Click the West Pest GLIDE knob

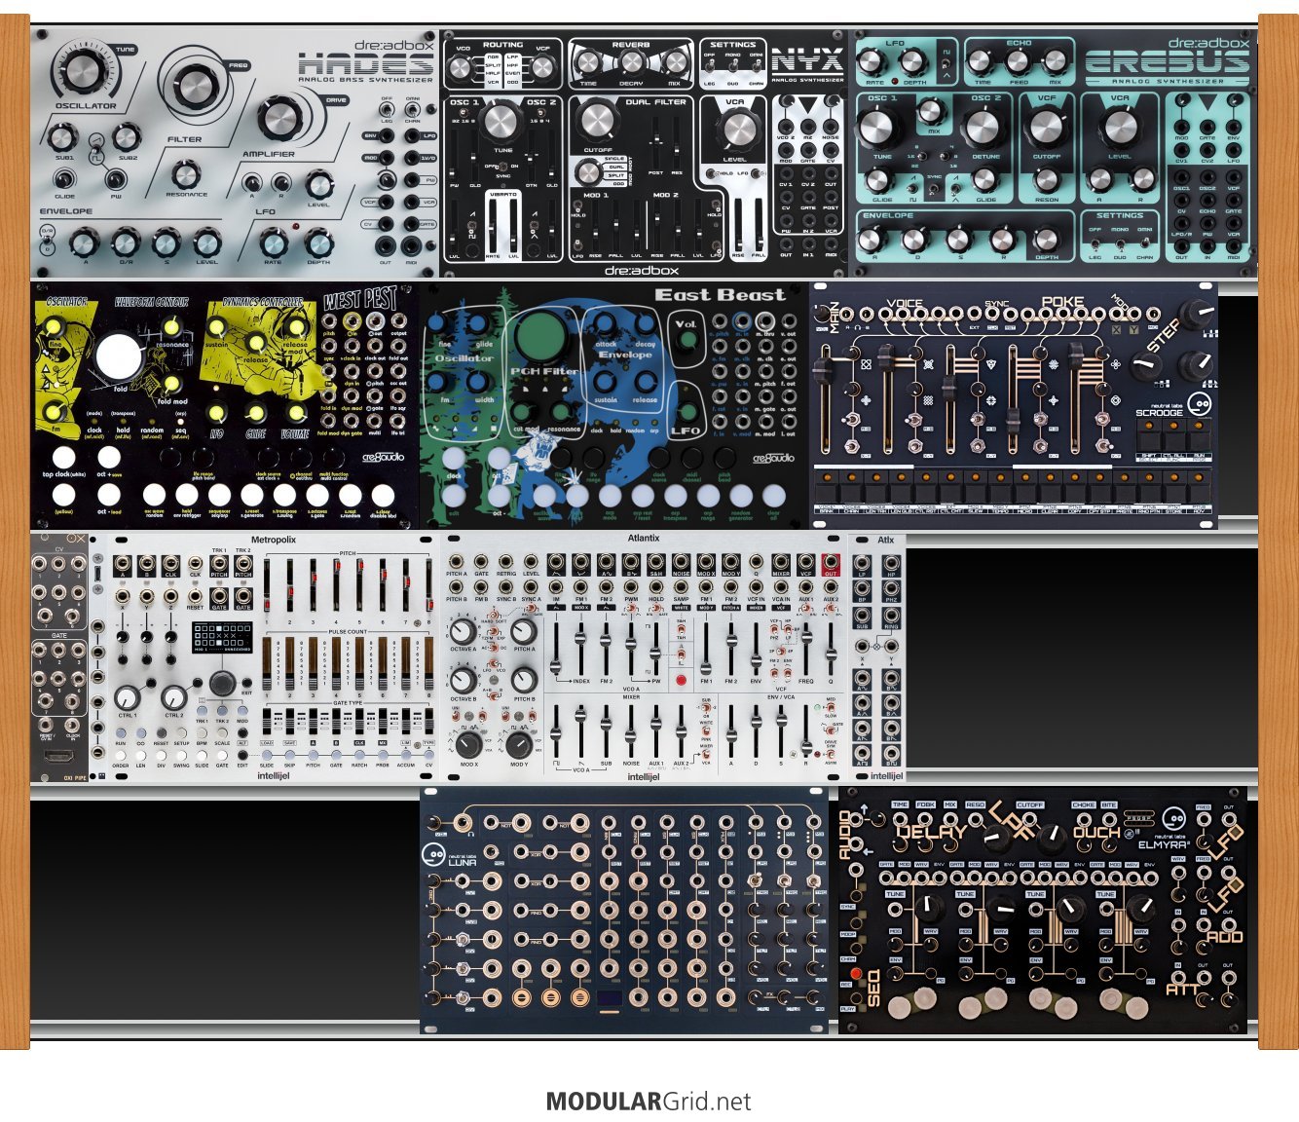tap(254, 412)
